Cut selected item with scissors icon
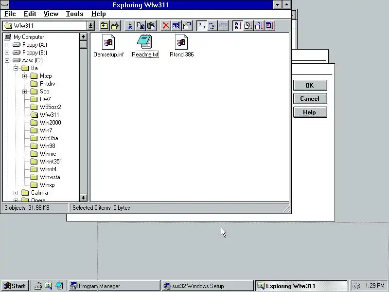 point(130,26)
